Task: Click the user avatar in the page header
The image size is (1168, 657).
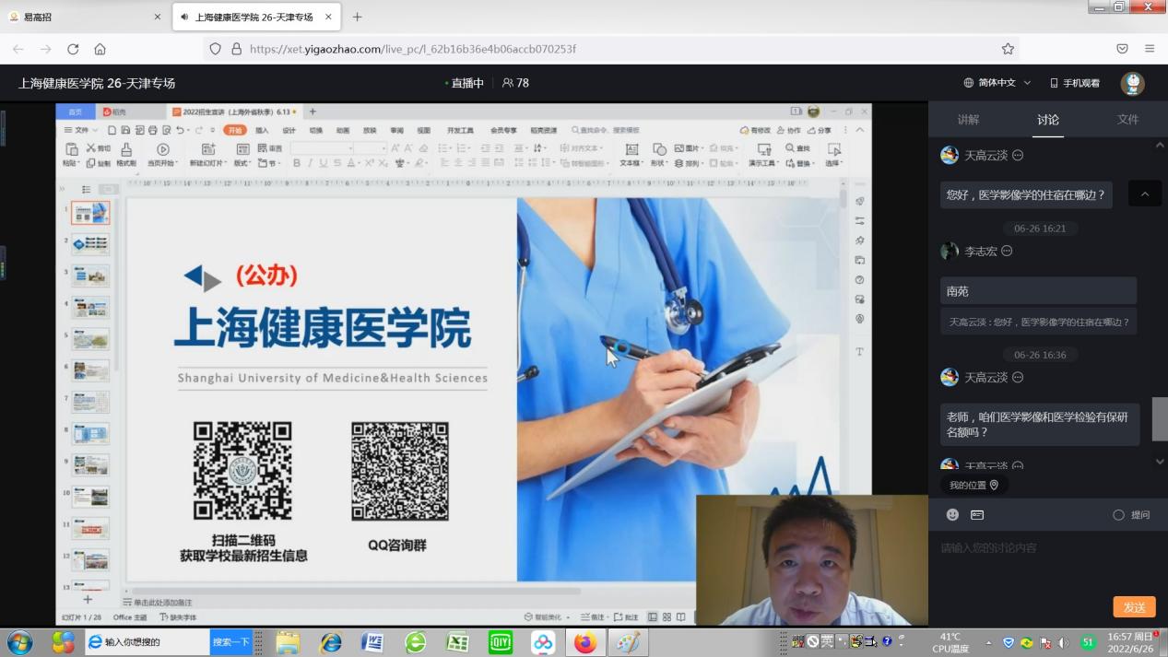Action: tap(1132, 83)
